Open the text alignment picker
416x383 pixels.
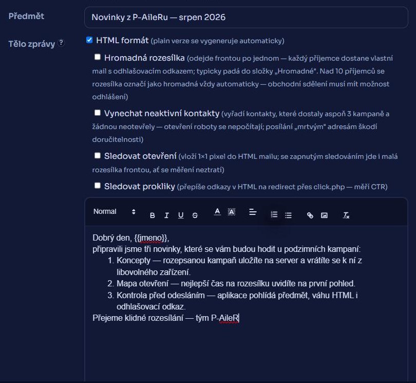253,212
